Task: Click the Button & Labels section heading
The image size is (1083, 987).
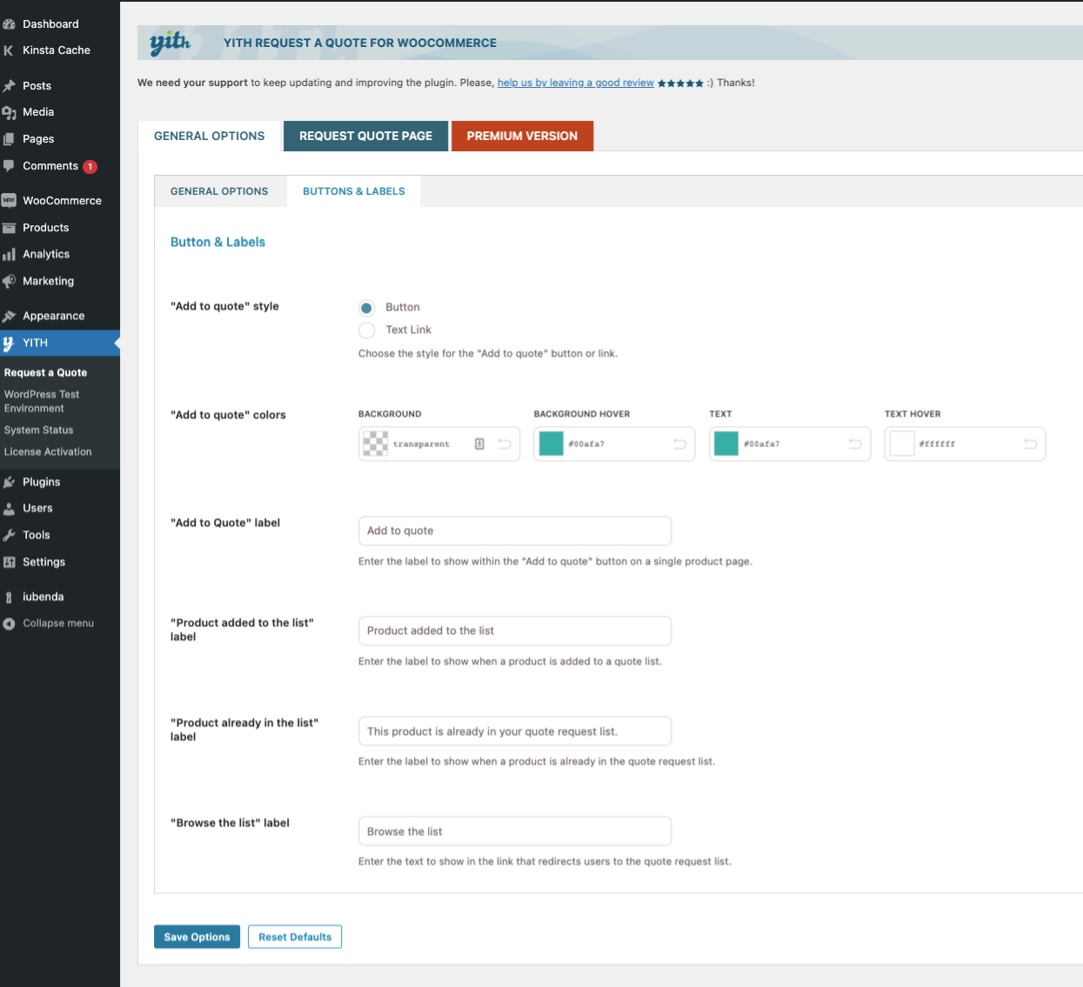Action: pyautogui.click(x=217, y=243)
